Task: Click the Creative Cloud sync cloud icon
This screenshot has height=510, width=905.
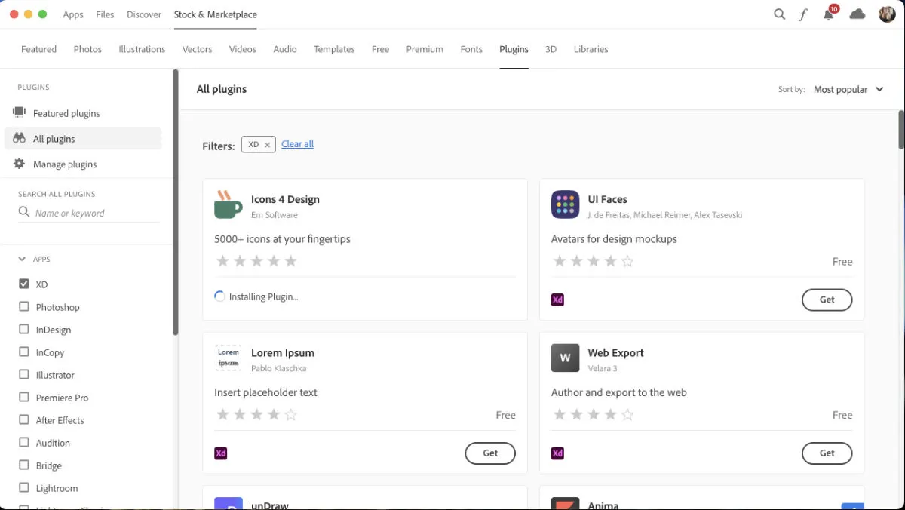Action: point(857,14)
